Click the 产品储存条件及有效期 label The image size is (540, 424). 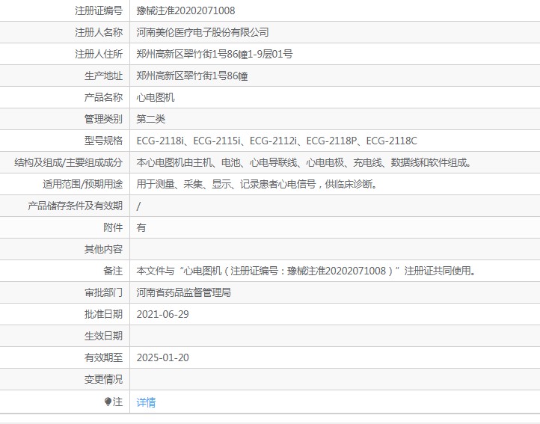75,206
